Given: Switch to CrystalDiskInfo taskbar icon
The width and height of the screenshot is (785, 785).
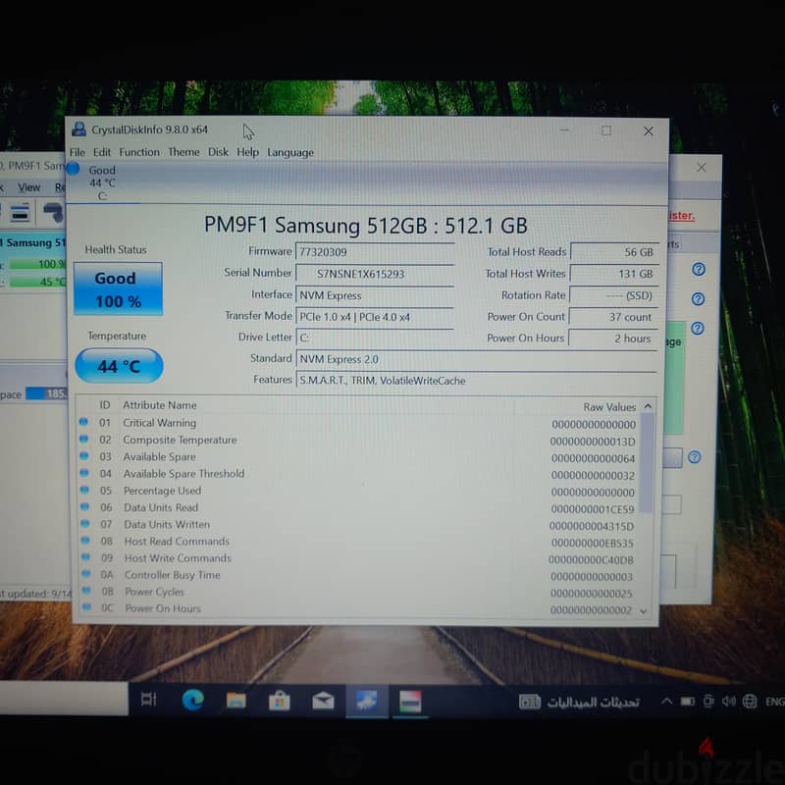Looking at the screenshot, I should [x=366, y=701].
